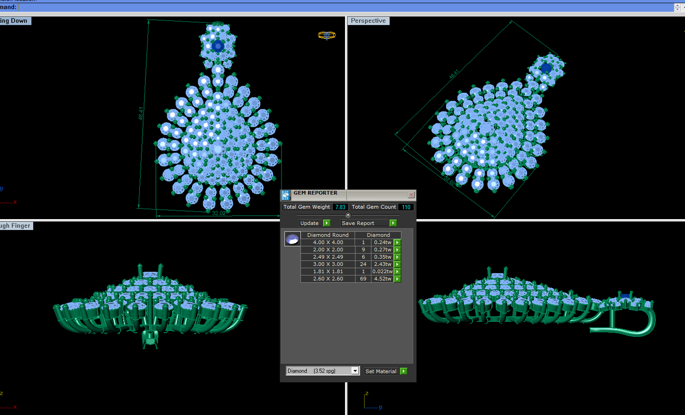Select the Looking Down viewport label
Image resolution: width=685 pixels, height=415 pixels.
click(15, 21)
